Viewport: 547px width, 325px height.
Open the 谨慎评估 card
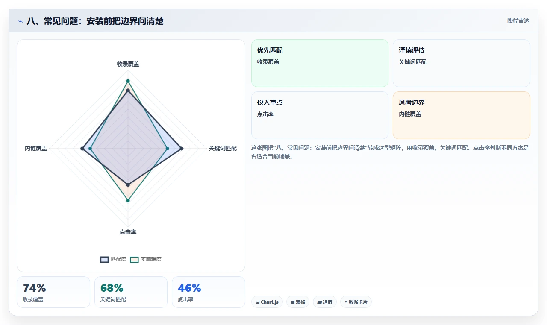(x=462, y=63)
